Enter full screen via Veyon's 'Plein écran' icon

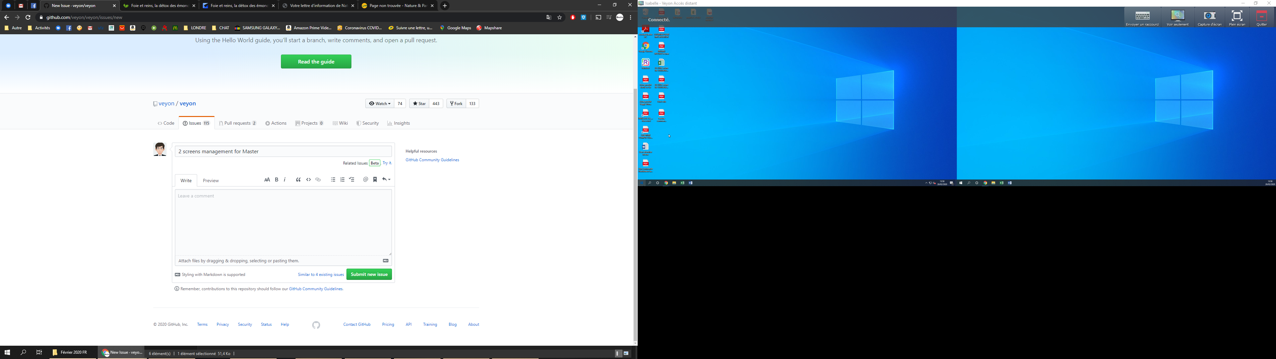click(1236, 16)
